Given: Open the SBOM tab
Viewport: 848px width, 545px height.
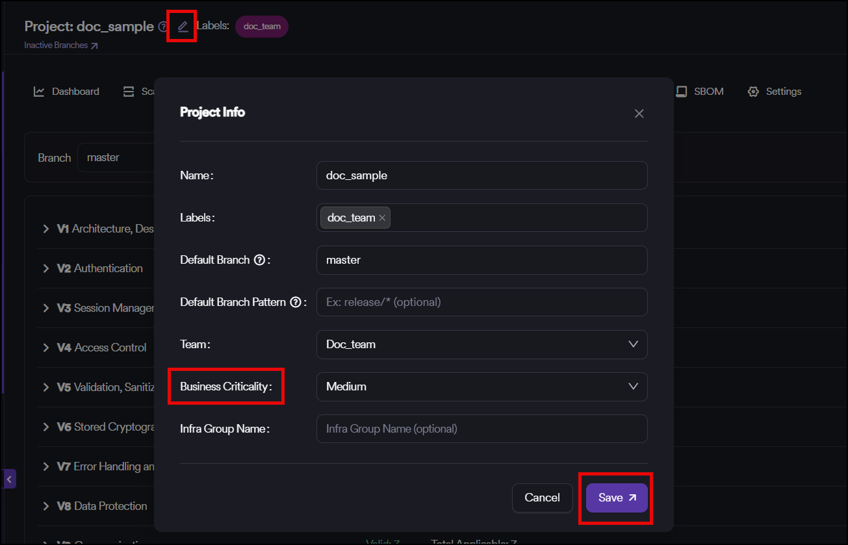Looking at the screenshot, I should 699,92.
